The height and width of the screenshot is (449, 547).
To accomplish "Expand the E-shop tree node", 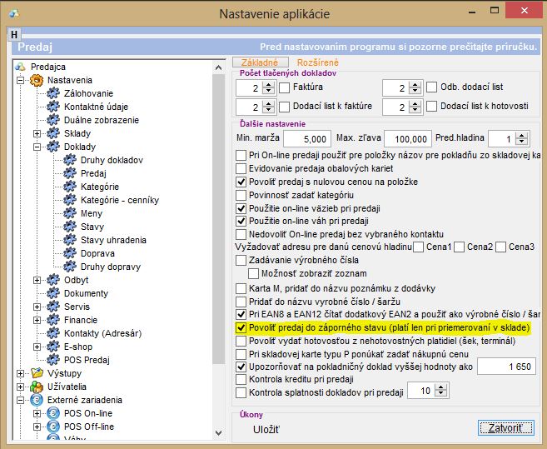I will 37,347.
